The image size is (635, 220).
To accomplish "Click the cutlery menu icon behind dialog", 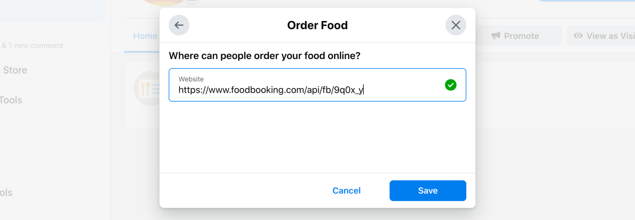I will pyautogui.click(x=146, y=88).
